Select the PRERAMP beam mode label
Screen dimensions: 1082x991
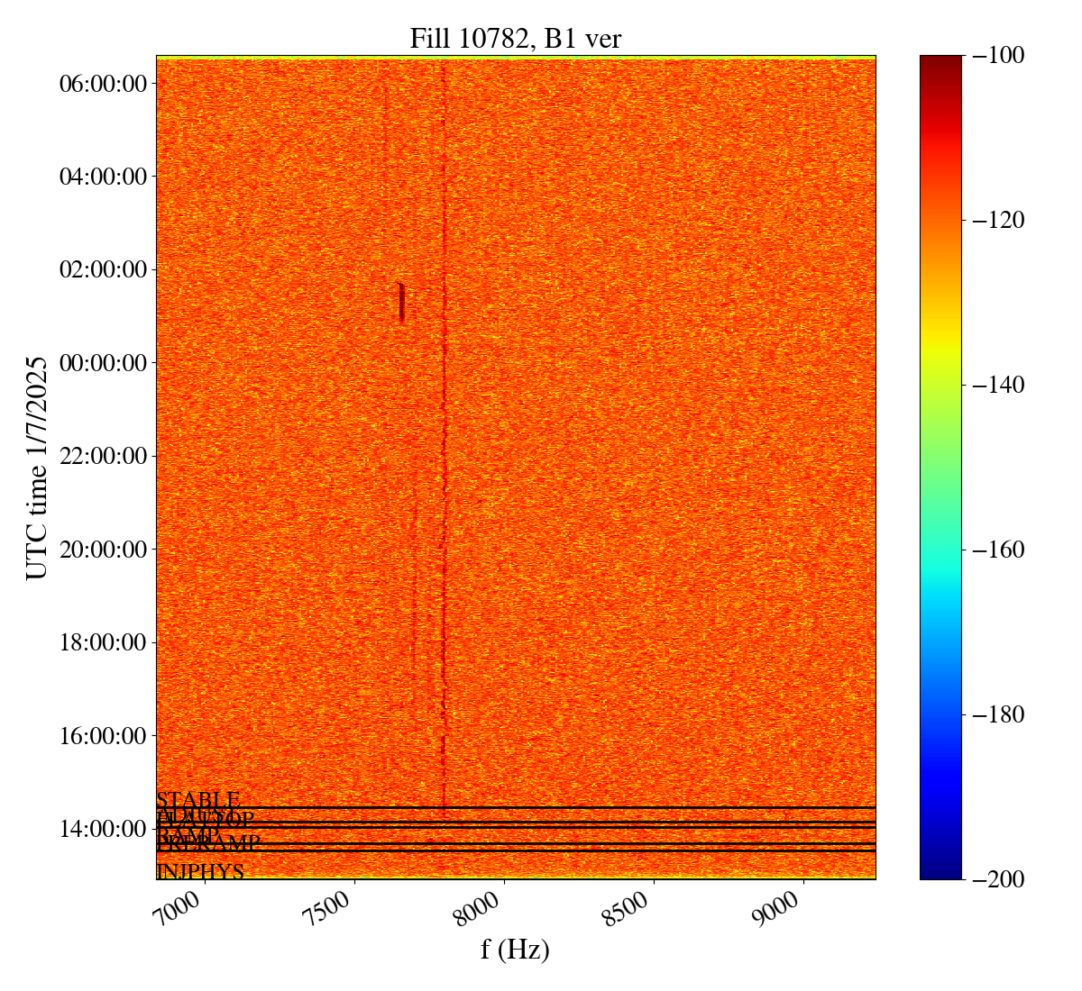click(209, 844)
